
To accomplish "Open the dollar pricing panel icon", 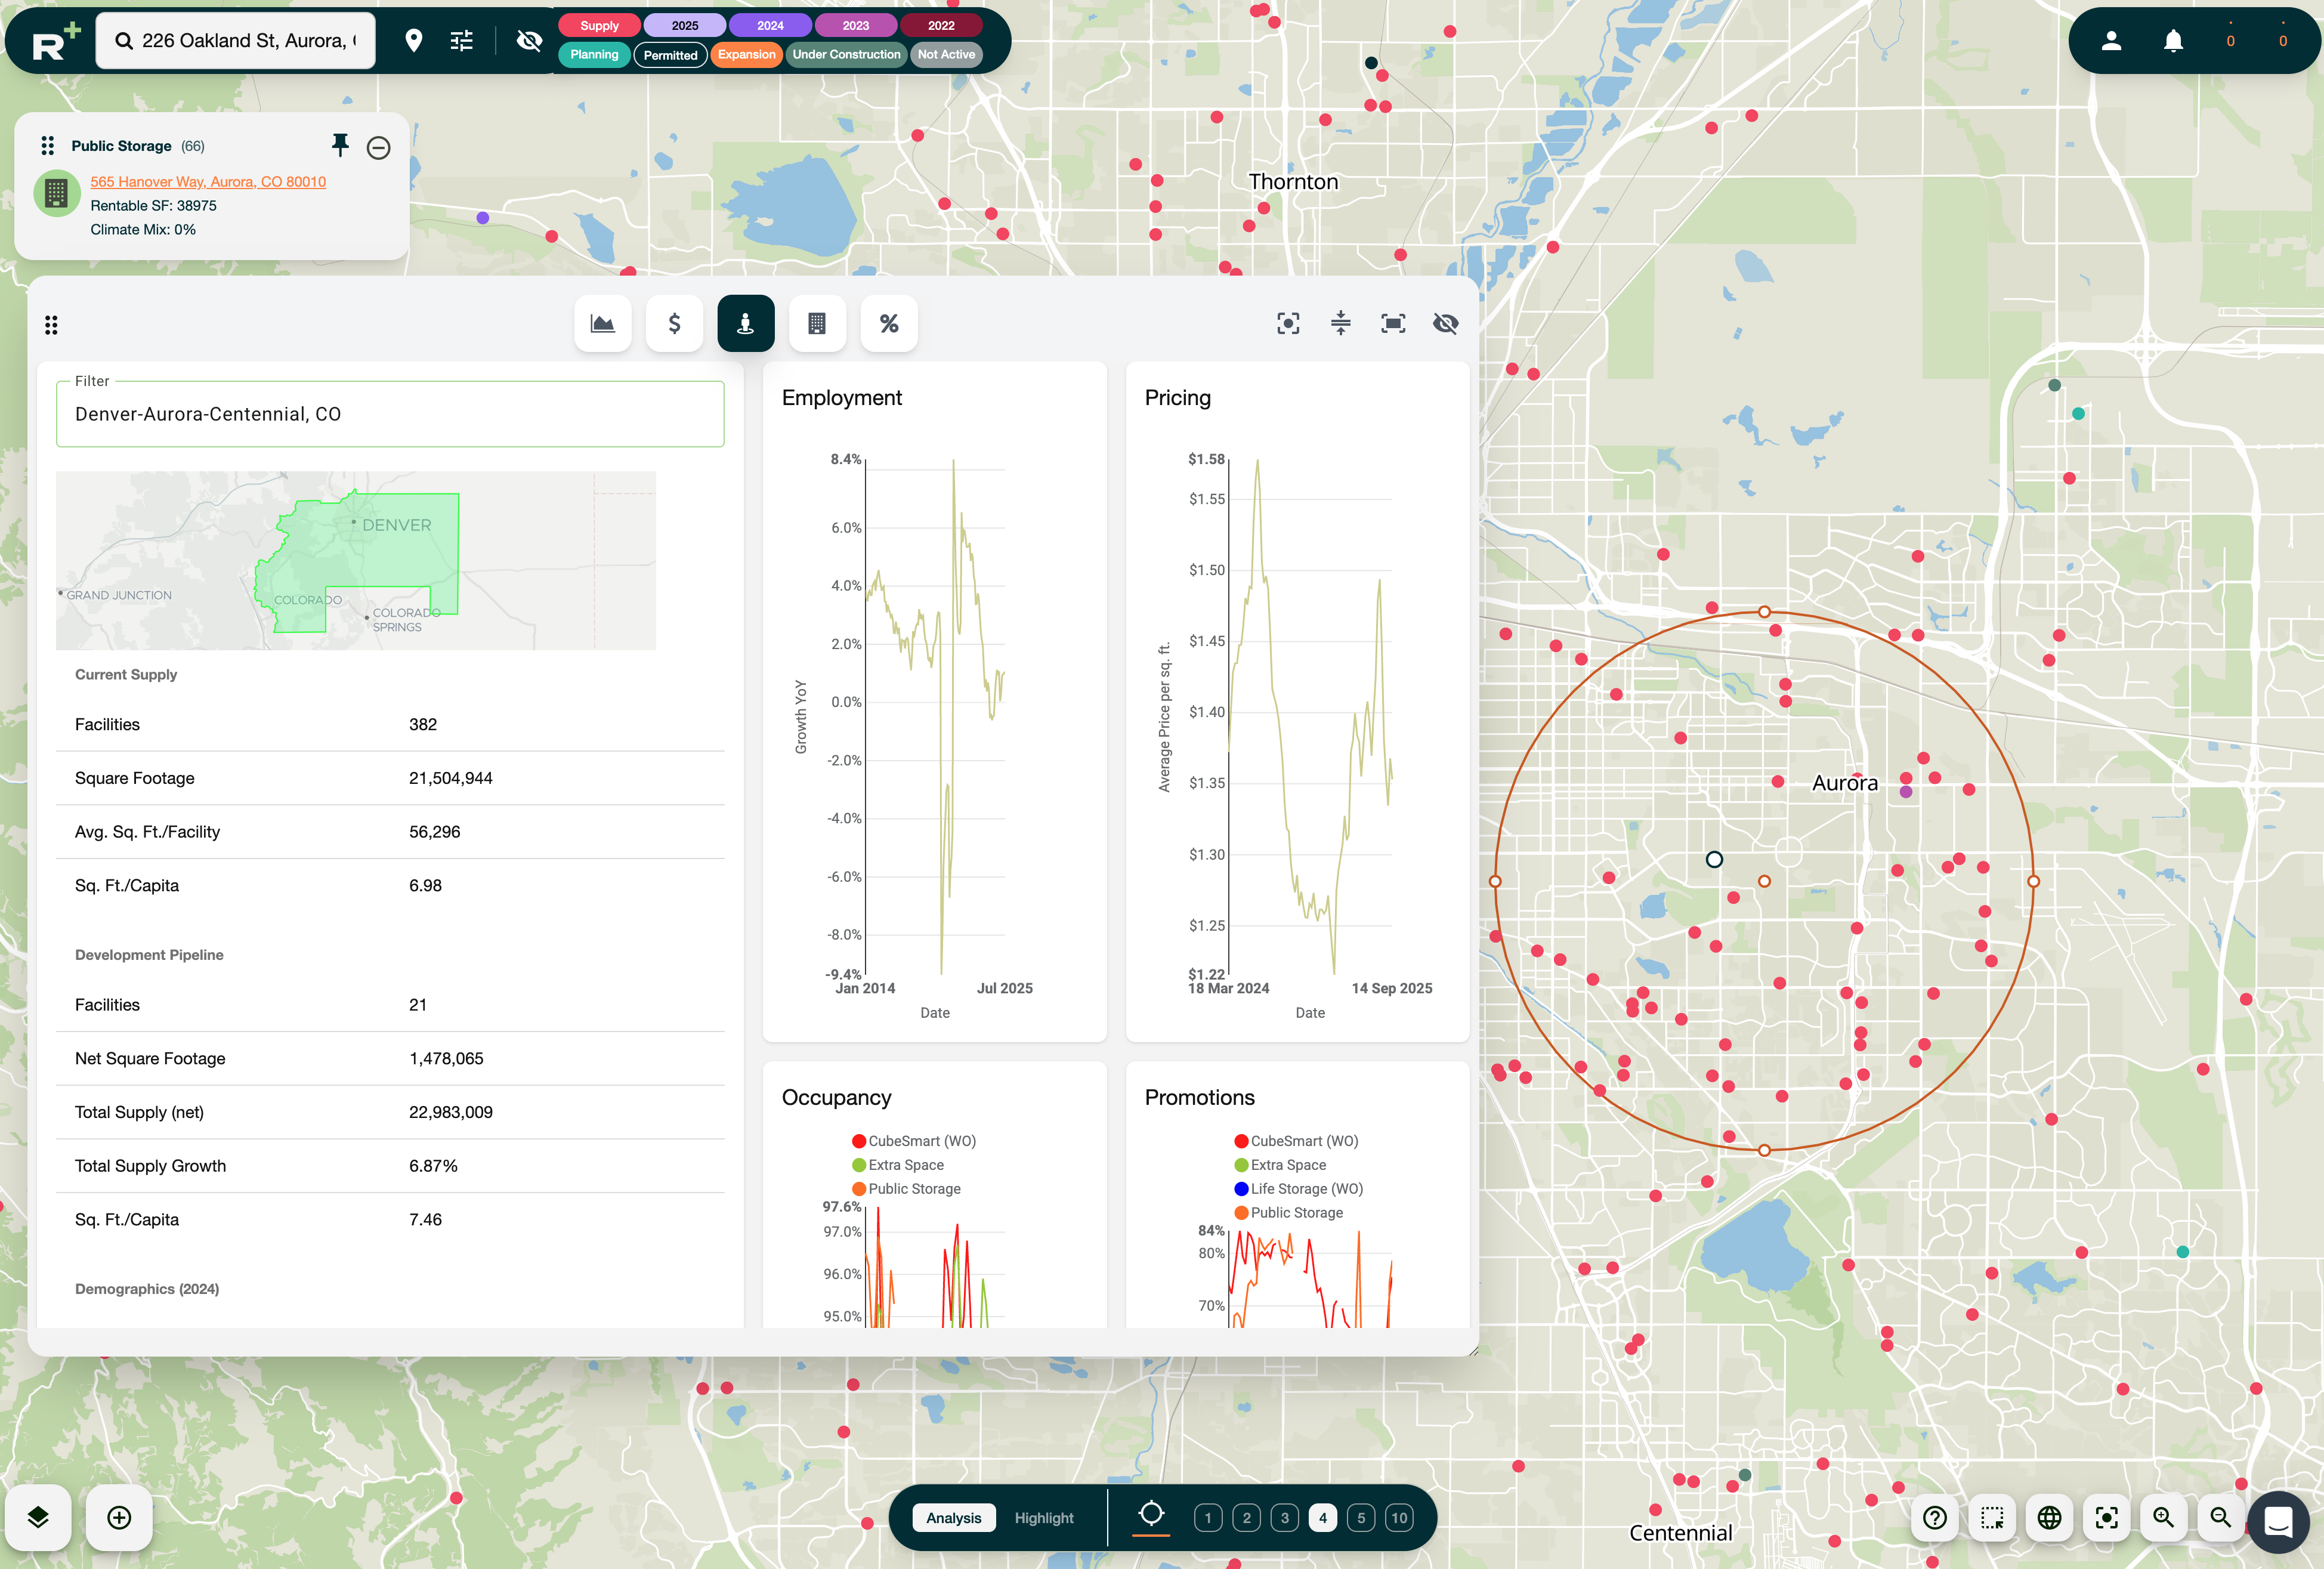I will pos(674,323).
